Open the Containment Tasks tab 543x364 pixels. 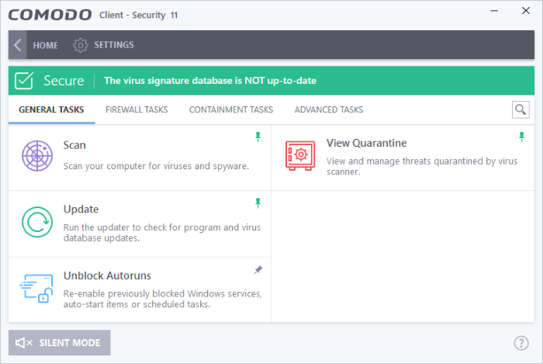[x=230, y=110]
